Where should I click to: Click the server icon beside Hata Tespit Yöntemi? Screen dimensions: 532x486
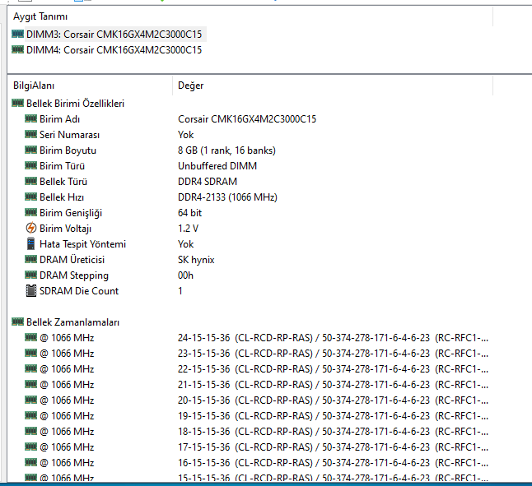30,243
